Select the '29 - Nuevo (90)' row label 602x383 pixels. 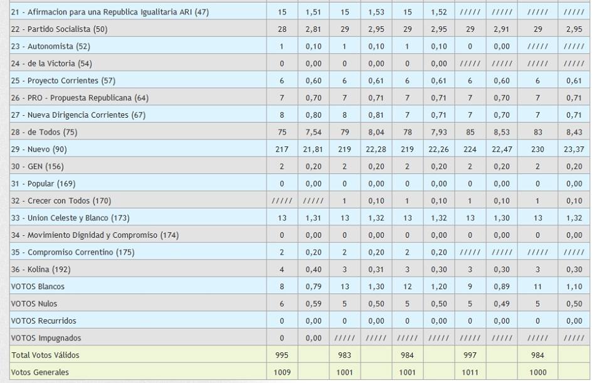click(39, 150)
